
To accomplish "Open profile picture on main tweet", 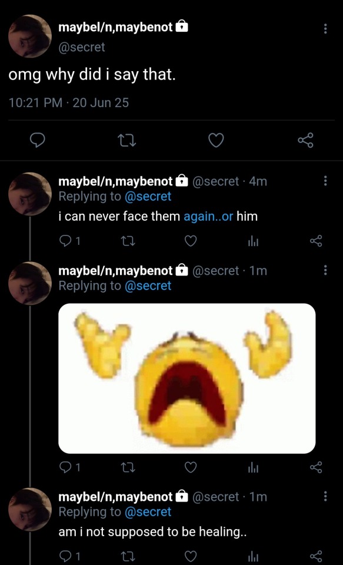I will pyautogui.click(x=30, y=36).
